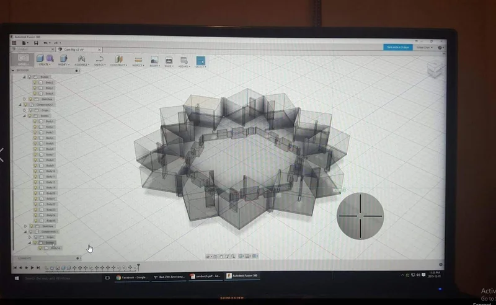Image resolution: width=496 pixels, height=305 pixels.
Task: Toggle visibility bulb of Body9
Action: point(35,166)
